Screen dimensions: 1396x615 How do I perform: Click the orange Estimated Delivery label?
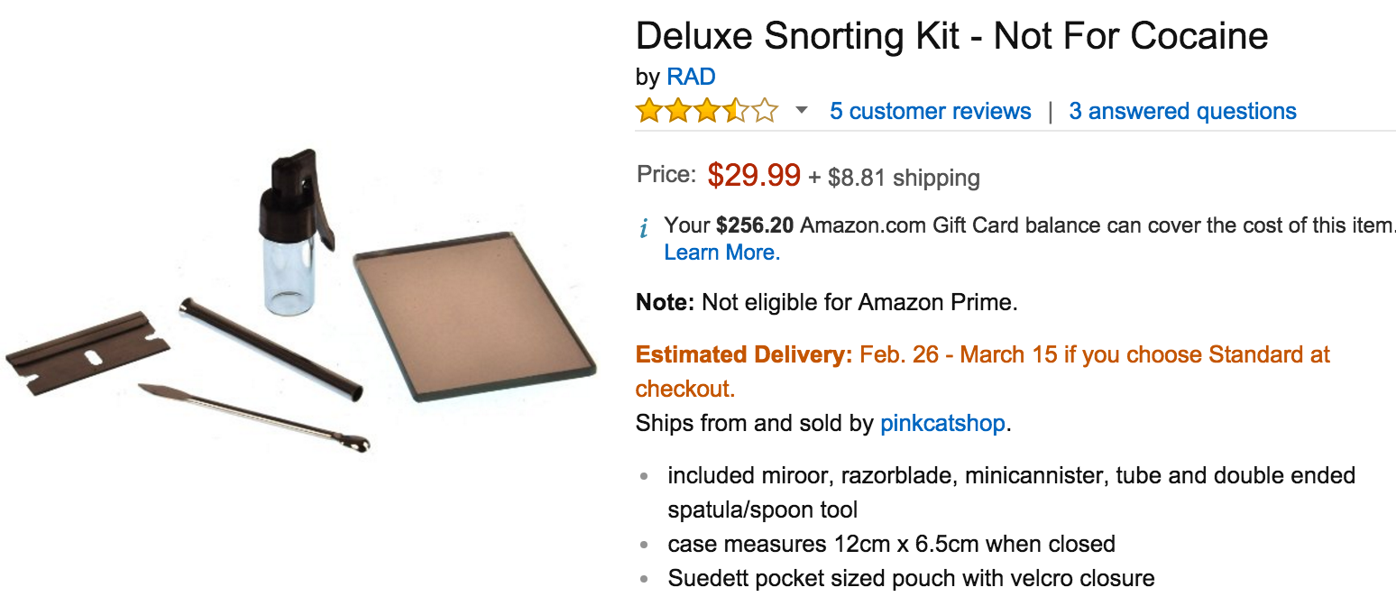(x=744, y=354)
